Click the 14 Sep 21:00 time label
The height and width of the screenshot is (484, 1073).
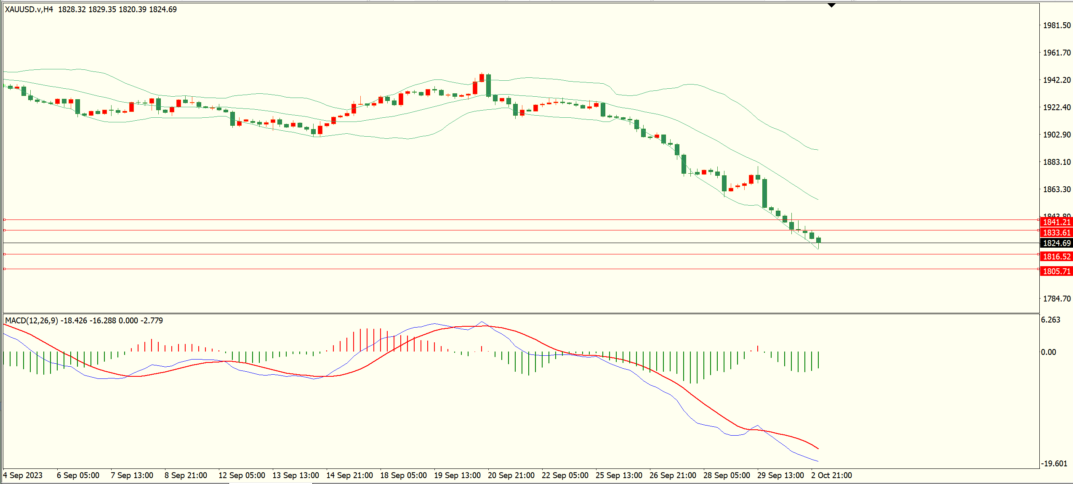click(350, 475)
